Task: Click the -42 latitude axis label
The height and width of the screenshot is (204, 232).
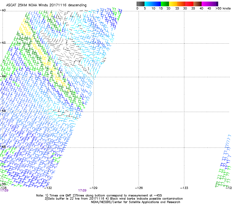Action: [x=3, y=42]
